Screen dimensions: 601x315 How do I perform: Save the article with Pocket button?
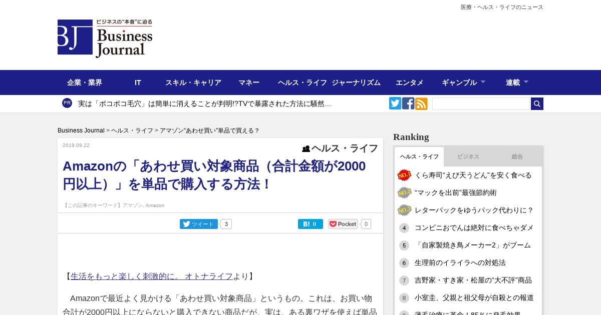(343, 224)
